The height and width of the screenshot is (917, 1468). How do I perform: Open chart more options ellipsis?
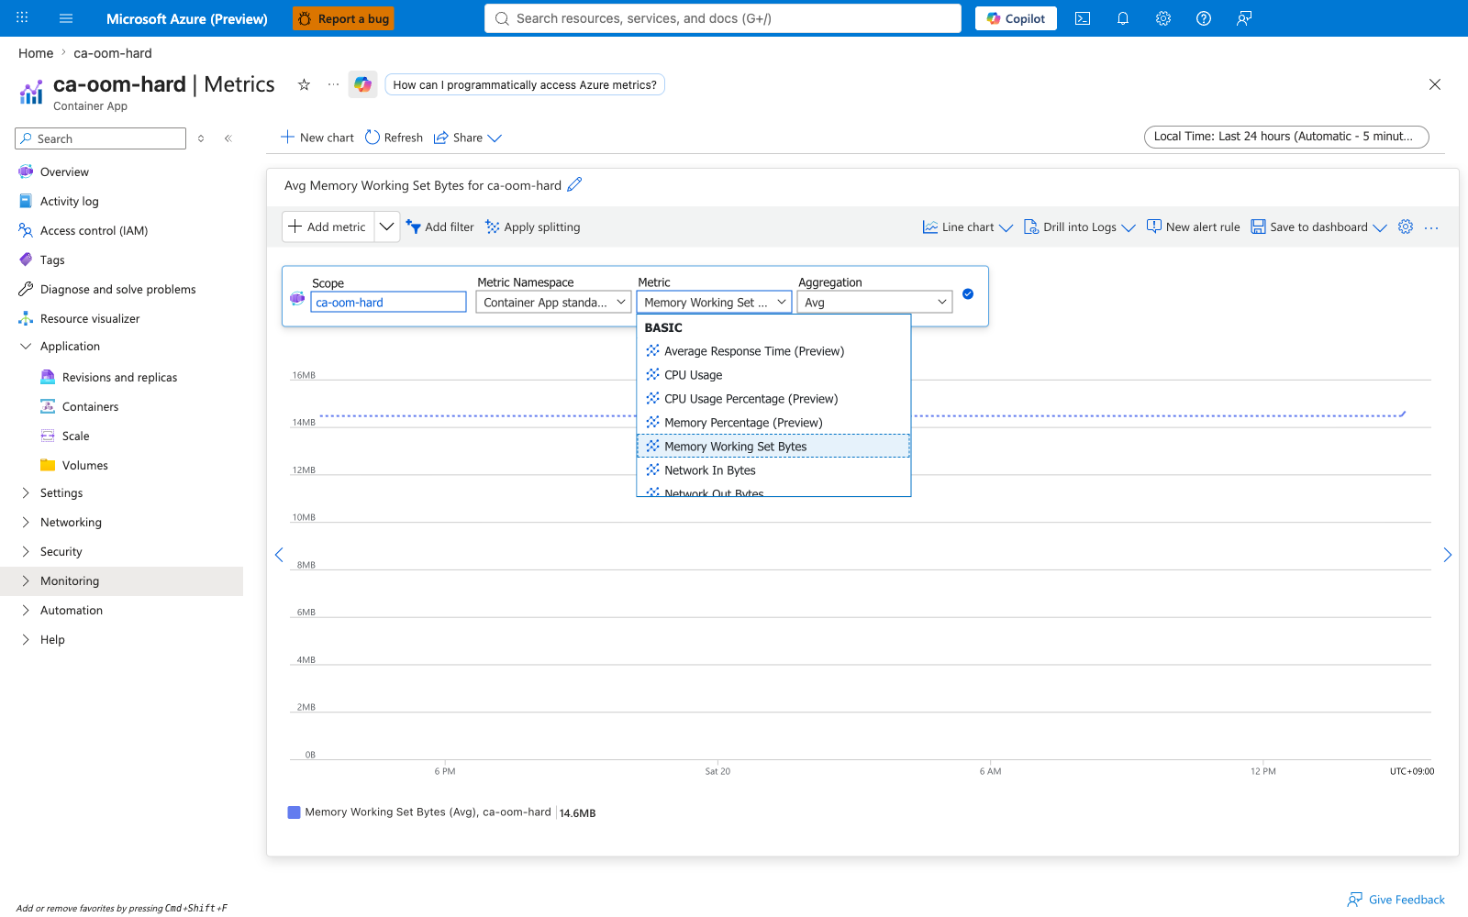point(1431,227)
